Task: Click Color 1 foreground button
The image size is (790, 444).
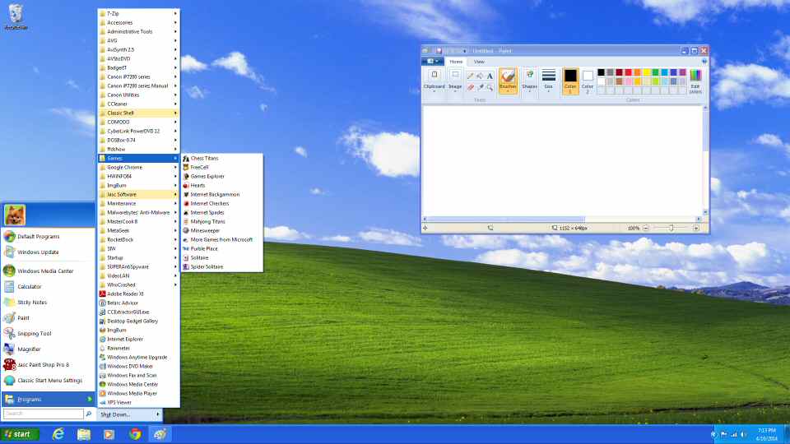Action: pos(570,81)
